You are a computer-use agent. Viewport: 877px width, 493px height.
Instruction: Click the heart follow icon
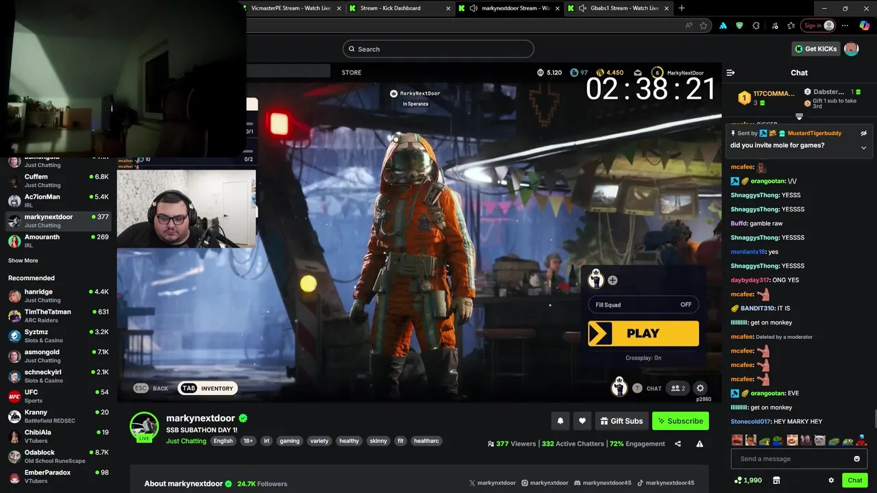pos(582,421)
